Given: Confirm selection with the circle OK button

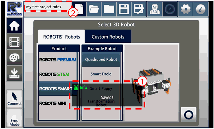Looking at the screenshot, I should pyautogui.click(x=189, y=115).
